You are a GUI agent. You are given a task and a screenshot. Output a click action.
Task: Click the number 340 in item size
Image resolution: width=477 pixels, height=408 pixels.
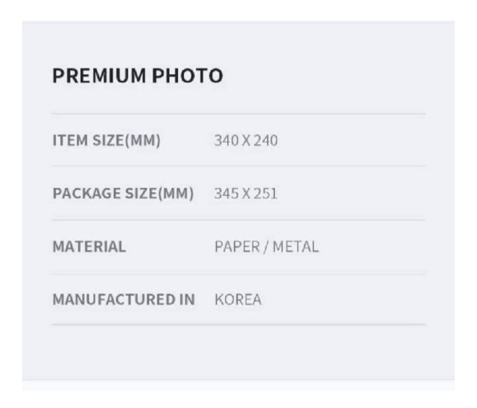tap(225, 141)
